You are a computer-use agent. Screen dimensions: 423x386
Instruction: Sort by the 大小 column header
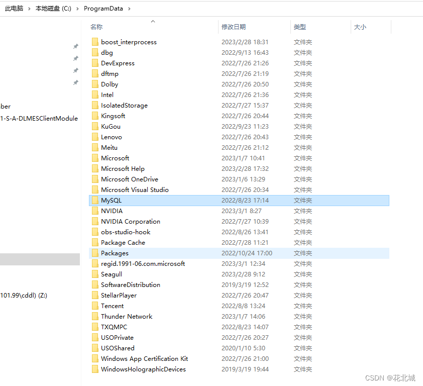[360, 27]
